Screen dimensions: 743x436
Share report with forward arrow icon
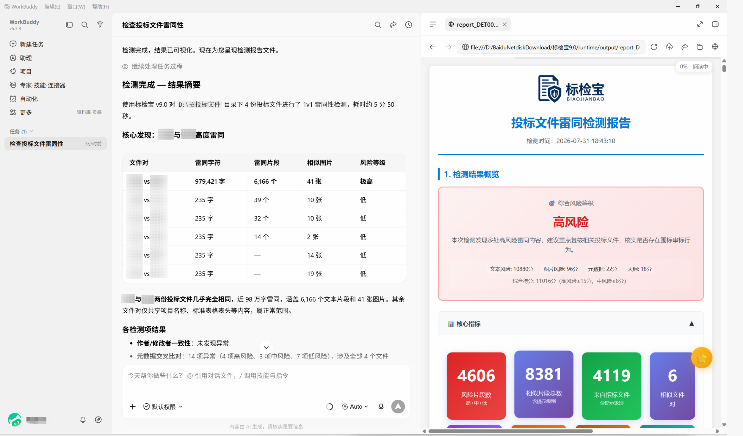(684, 47)
